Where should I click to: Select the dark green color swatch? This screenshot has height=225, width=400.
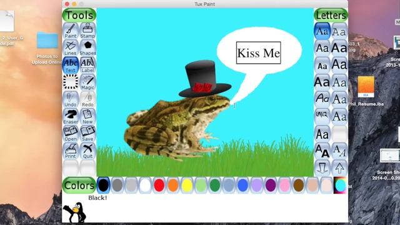coord(215,185)
